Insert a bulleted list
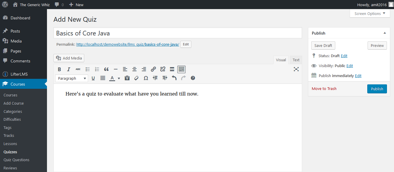The width and height of the screenshot is (394, 172). [87, 69]
